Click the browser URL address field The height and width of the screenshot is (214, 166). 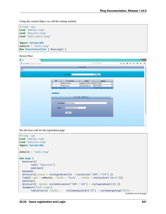tap(58, 63)
